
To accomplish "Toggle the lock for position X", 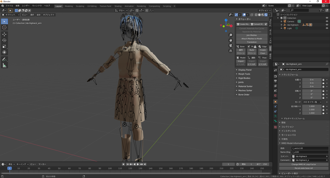I will pyautogui.click(x=323, y=80).
